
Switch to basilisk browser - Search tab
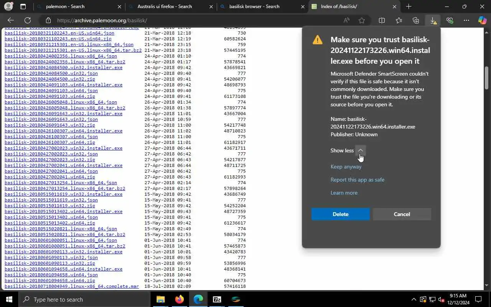pyautogui.click(x=263, y=7)
